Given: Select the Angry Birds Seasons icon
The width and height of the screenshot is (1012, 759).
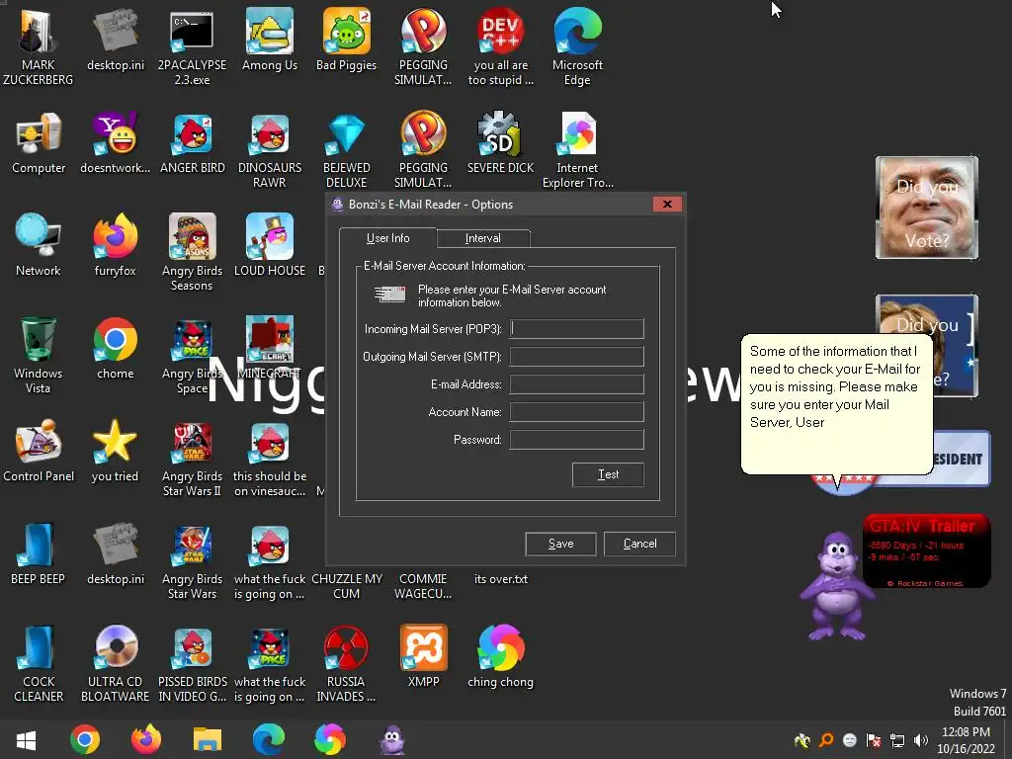Looking at the screenshot, I should 192,252.
